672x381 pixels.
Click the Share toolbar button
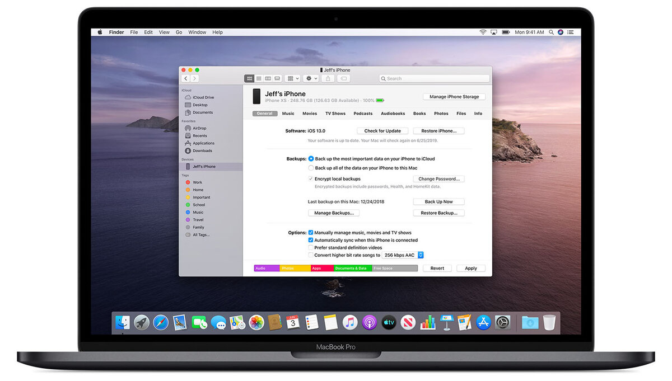[x=329, y=79]
